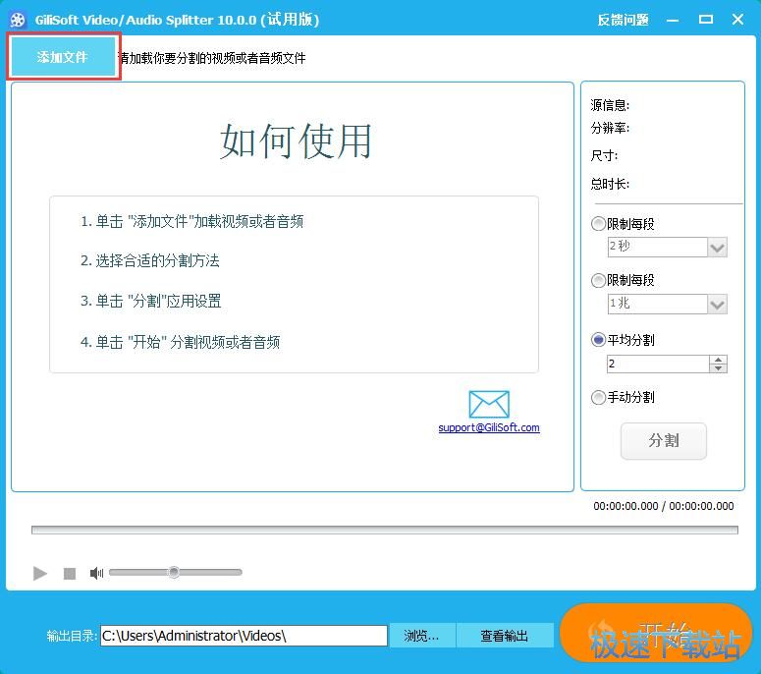Click the 00:00:00.000 time display
Screen dimensions: 761x674
664,506
